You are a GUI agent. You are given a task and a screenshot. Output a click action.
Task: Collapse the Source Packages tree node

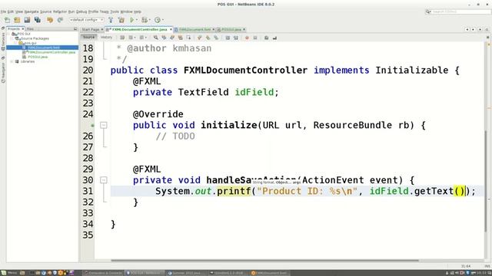point(12,38)
